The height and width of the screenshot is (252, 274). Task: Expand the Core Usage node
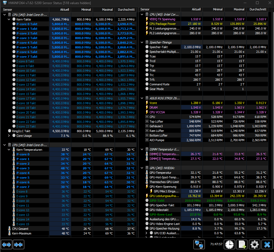pyautogui.click(x=9, y=136)
